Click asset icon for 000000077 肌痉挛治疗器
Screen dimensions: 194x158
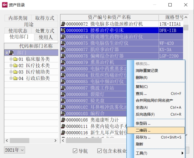pyautogui.click(x=63, y=49)
